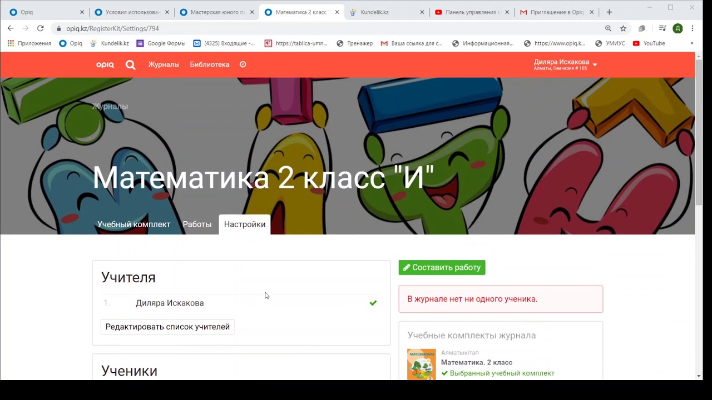The width and height of the screenshot is (712, 400).
Task: Open the https://www.opiq.k... bookmark
Action: (555, 43)
